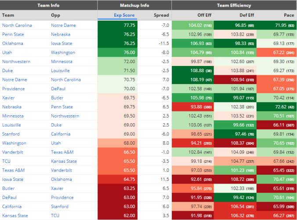
Task: Open Butler opponent link in Xavier row
Action: coord(57,98)
